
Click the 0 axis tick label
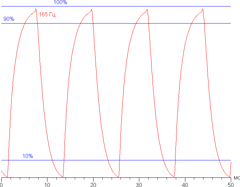point(1,185)
